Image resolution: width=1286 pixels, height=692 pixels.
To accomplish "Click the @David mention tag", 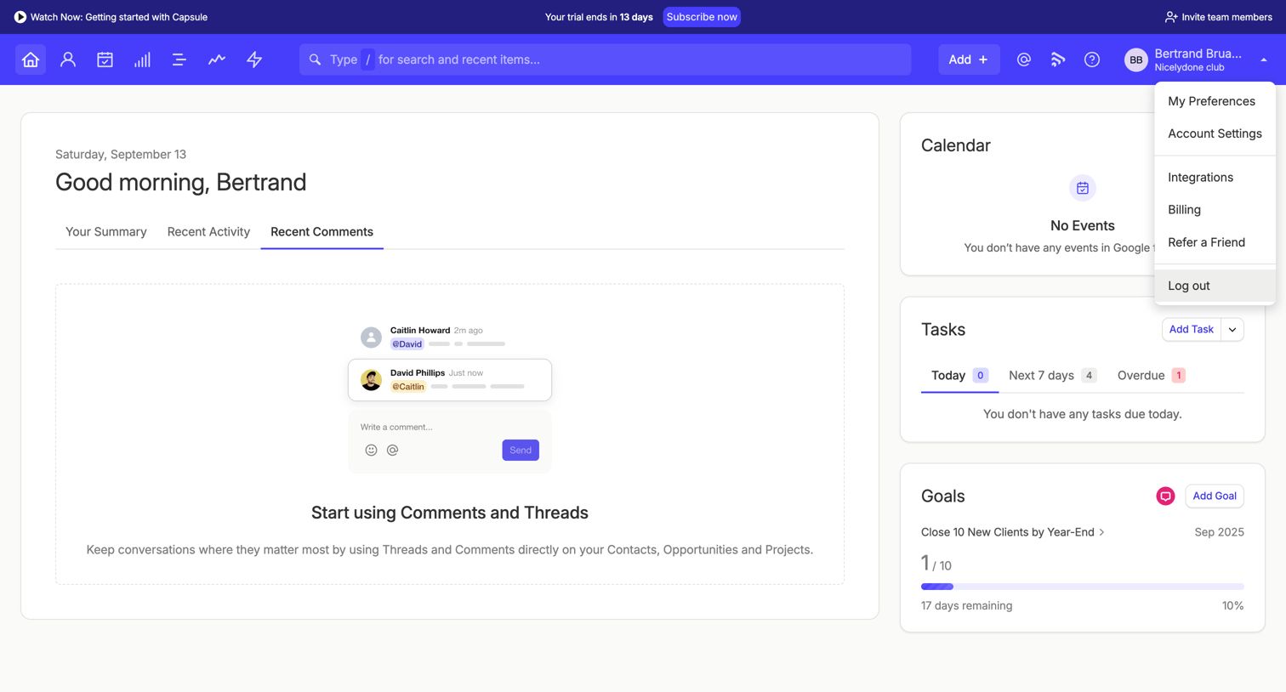I will point(407,344).
